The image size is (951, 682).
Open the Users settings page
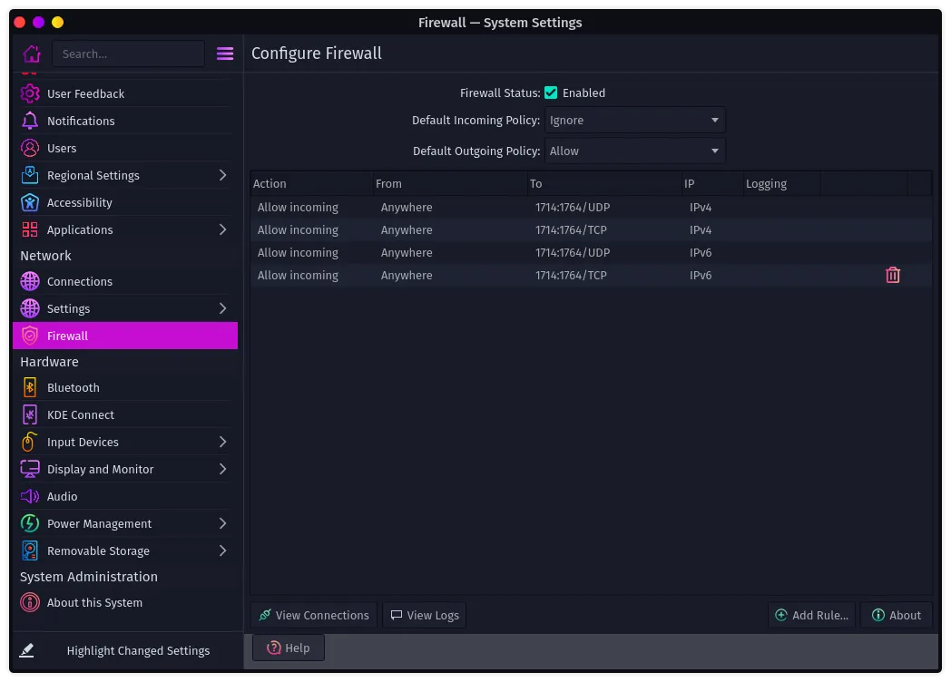tap(125, 148)
